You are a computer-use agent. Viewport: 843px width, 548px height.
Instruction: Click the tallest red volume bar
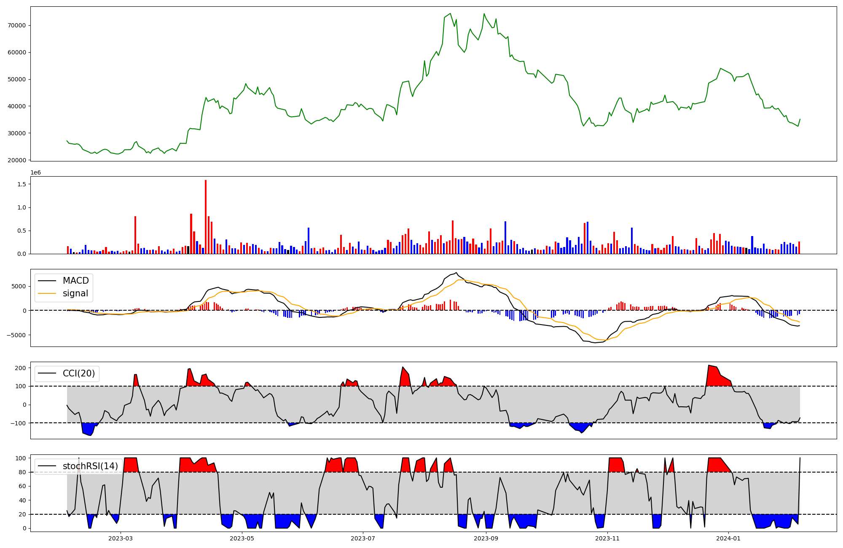[206, 217]
